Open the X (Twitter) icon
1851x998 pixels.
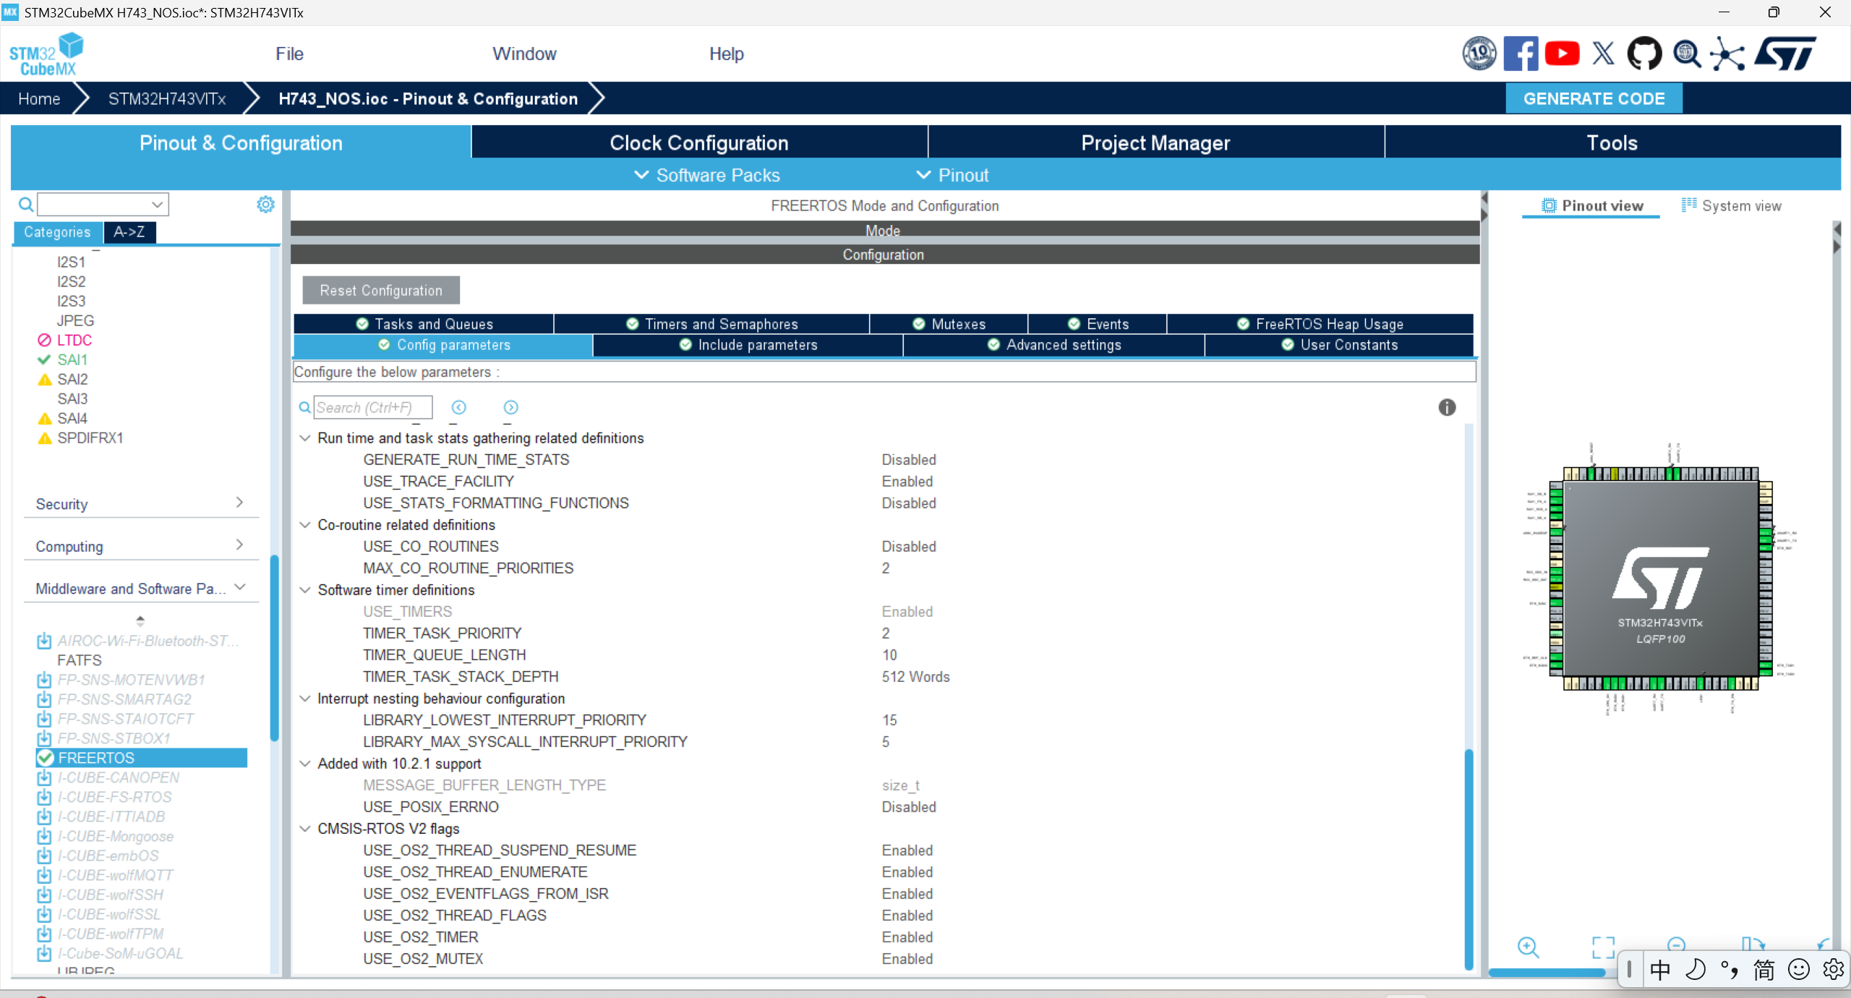1603,54
